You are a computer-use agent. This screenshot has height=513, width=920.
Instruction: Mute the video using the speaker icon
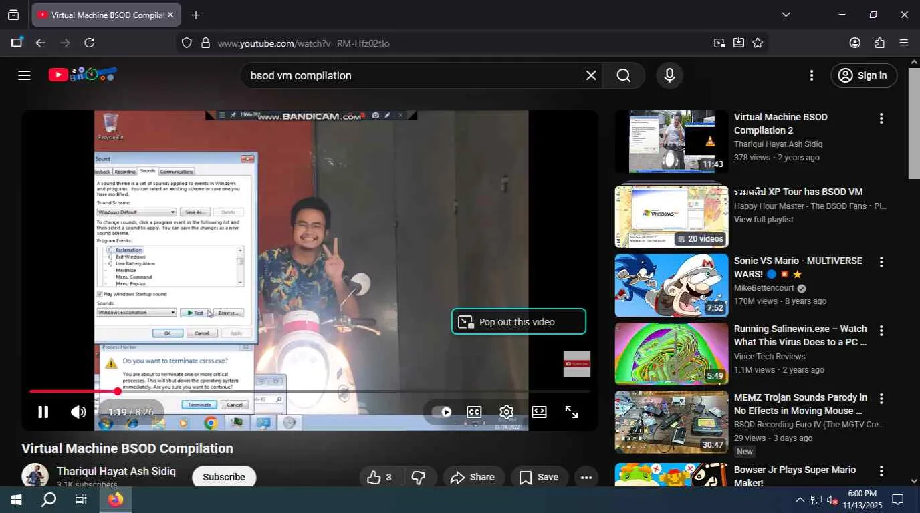[78, 412]
